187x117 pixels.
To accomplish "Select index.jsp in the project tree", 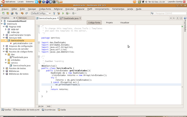I will pos(15,32).
